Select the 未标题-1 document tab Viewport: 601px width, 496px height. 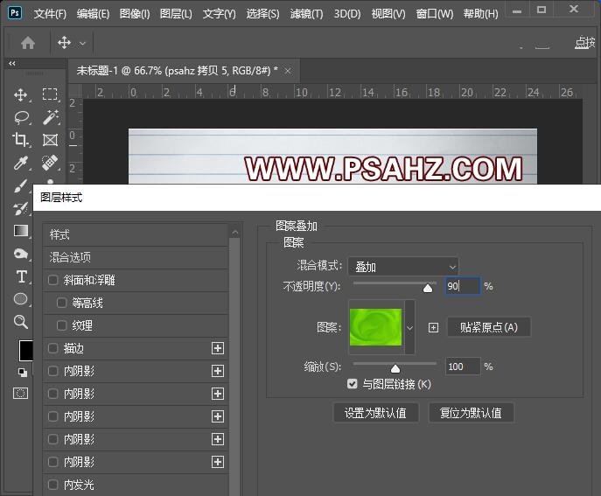click(177, 71)
